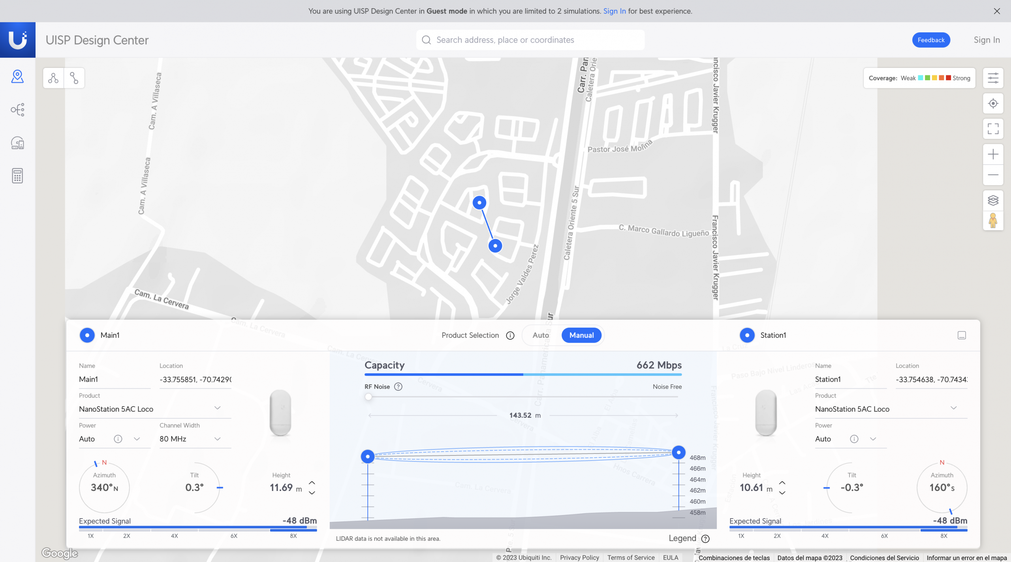Expand Station1 Product dropdown
The image size is (1011, 562).
[x=953, y=408]
